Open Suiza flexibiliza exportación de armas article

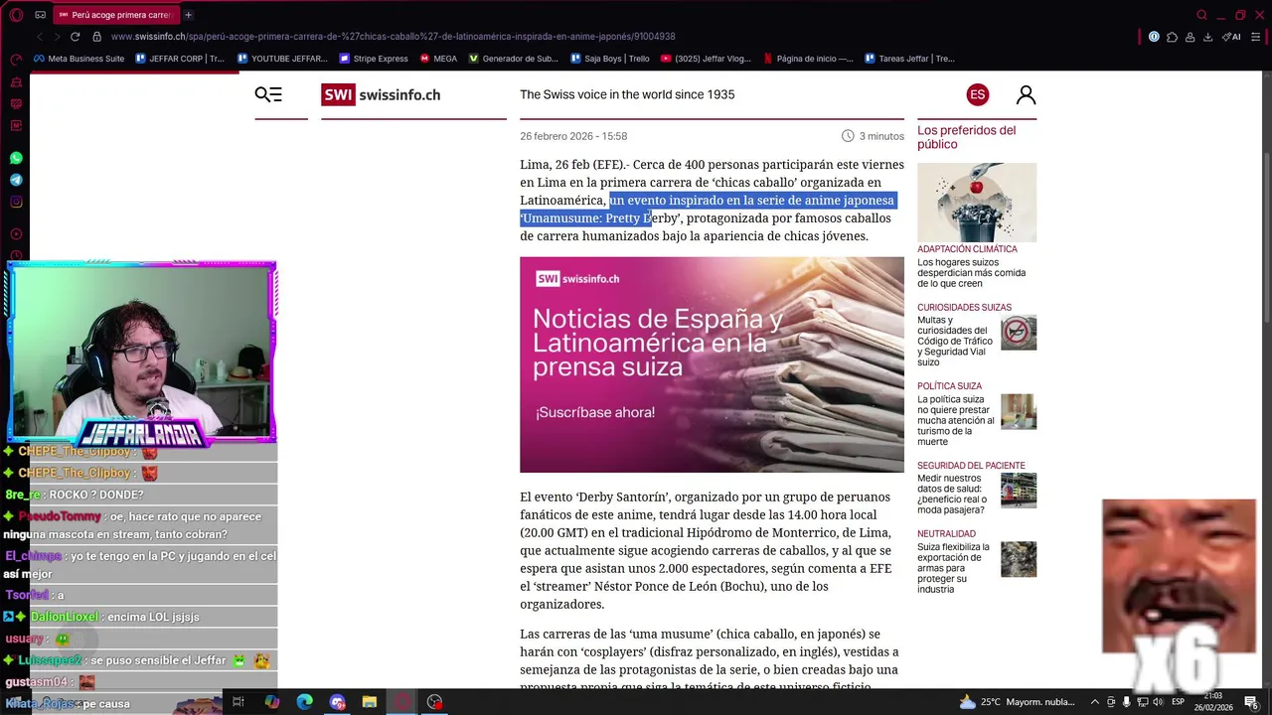(x=953, y=568)
